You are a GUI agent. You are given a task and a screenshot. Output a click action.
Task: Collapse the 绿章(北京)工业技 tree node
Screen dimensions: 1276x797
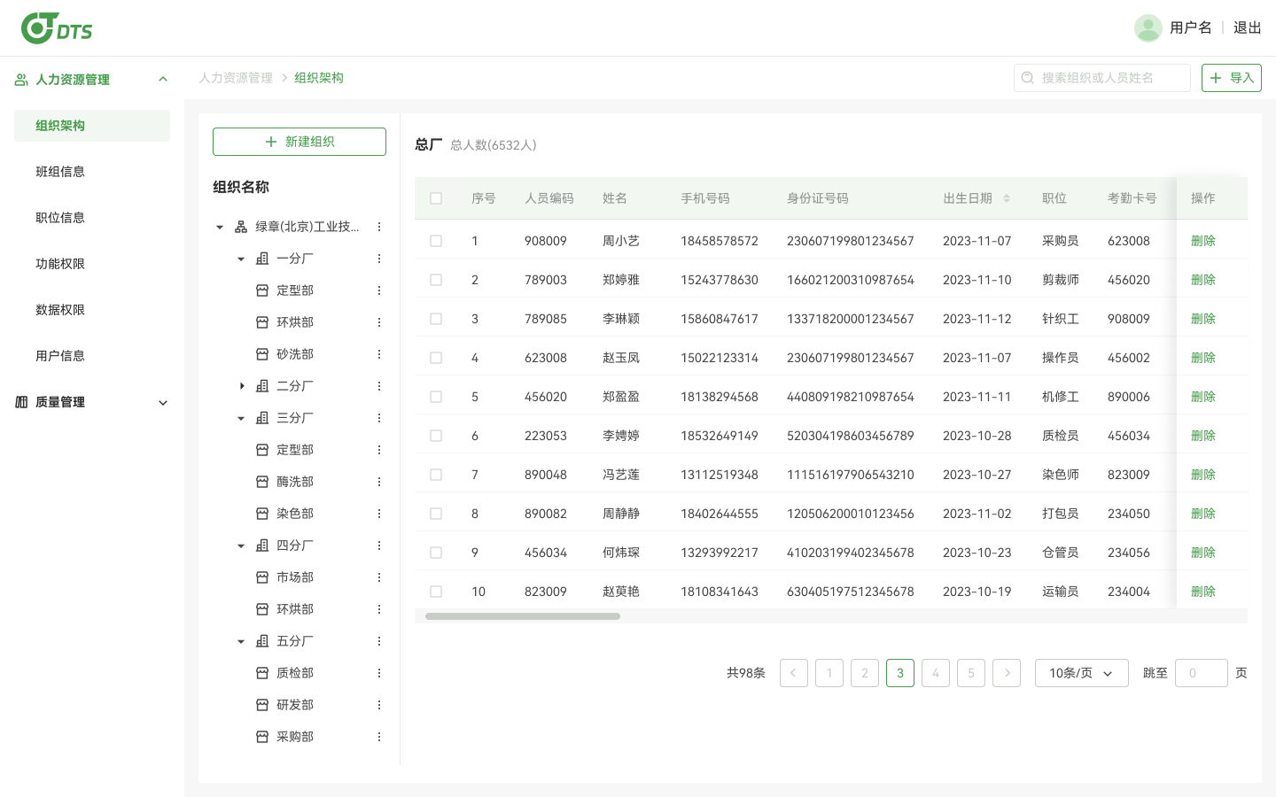click(220, 228)
